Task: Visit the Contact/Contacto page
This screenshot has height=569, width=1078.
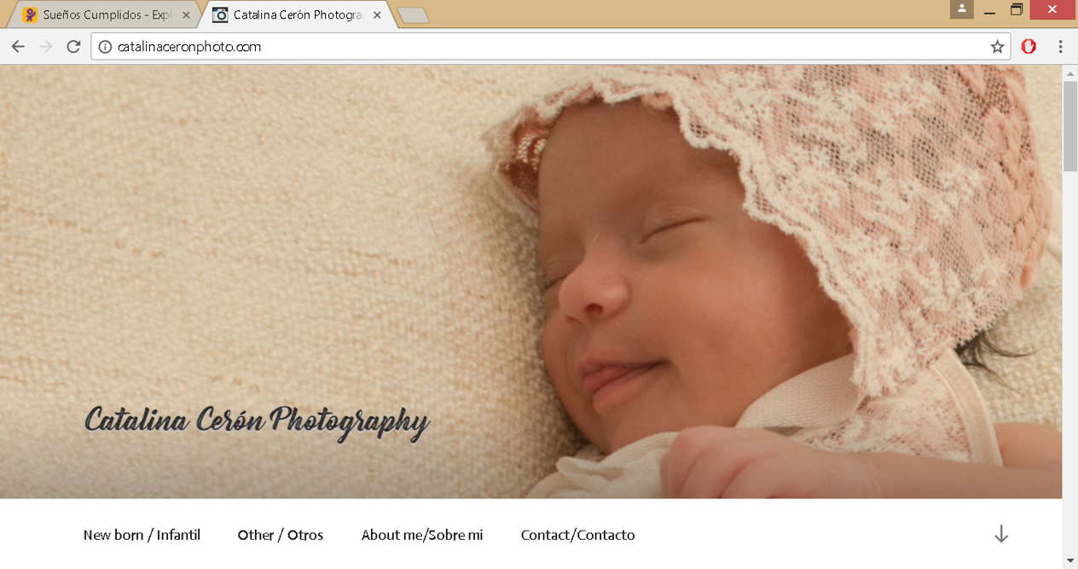Action: tap(577, 535)
